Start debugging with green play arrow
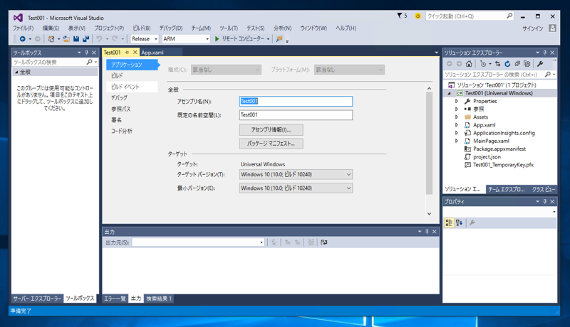 (217, 39)
